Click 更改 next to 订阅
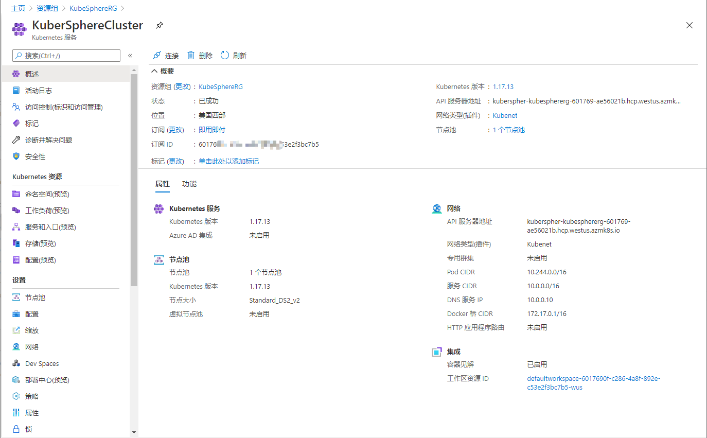 pyautogui.click(x=176, y=130)
